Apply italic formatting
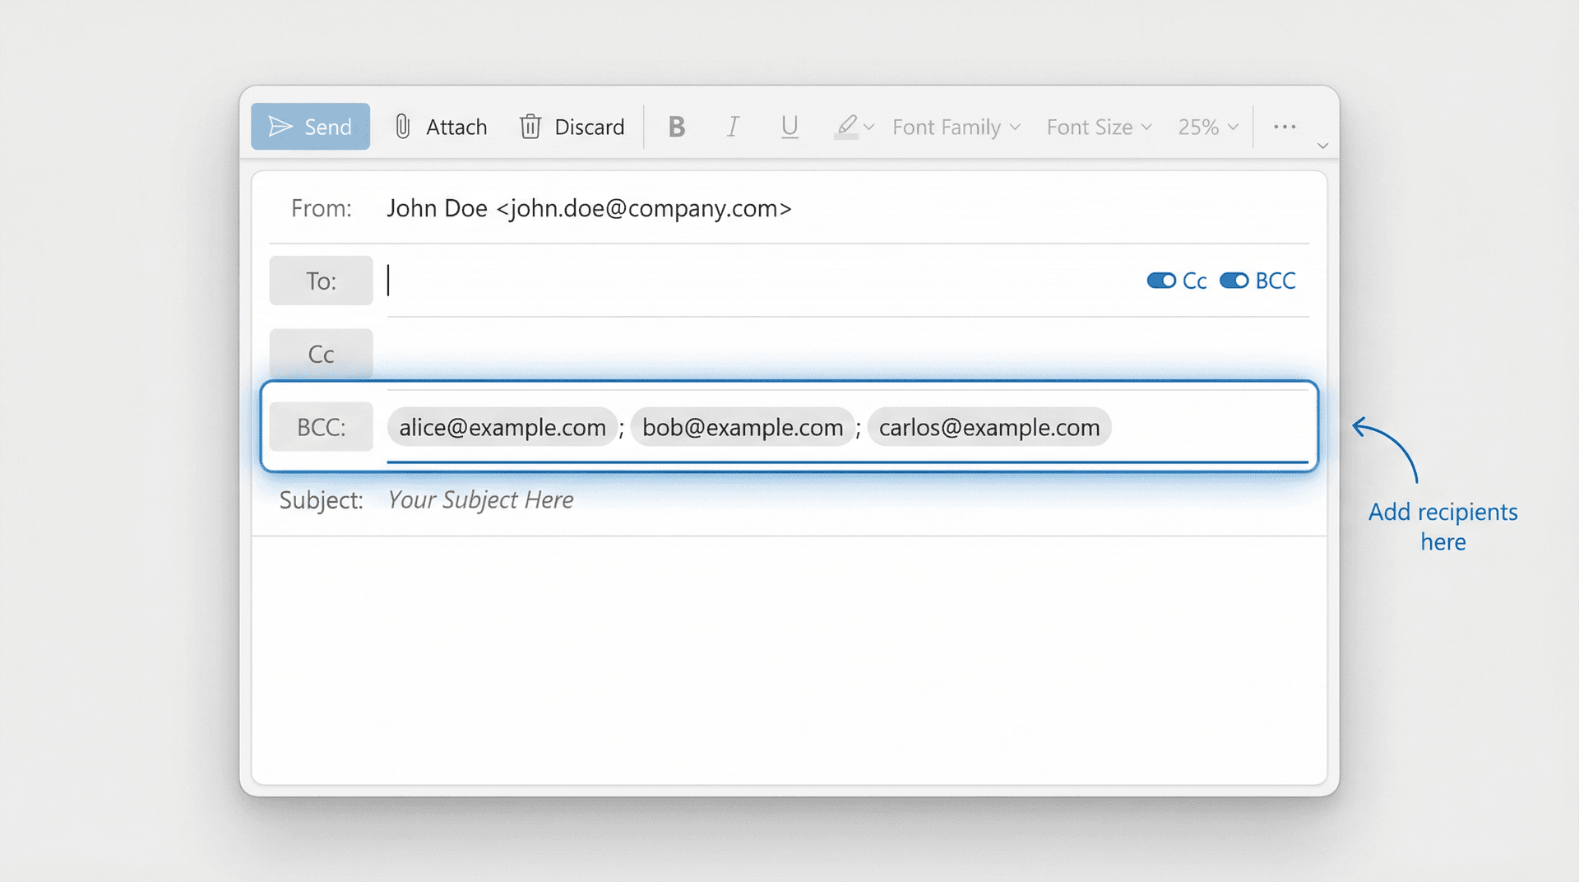1579x882 pixels. [733, 127]
